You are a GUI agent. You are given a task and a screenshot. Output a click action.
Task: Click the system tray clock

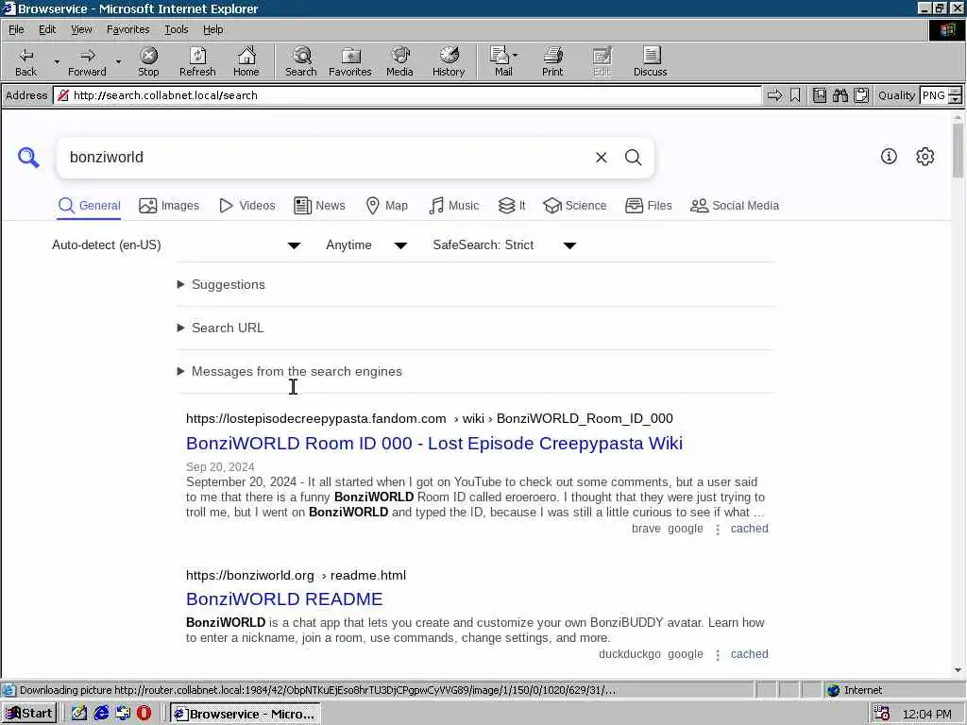coord(927,714)
